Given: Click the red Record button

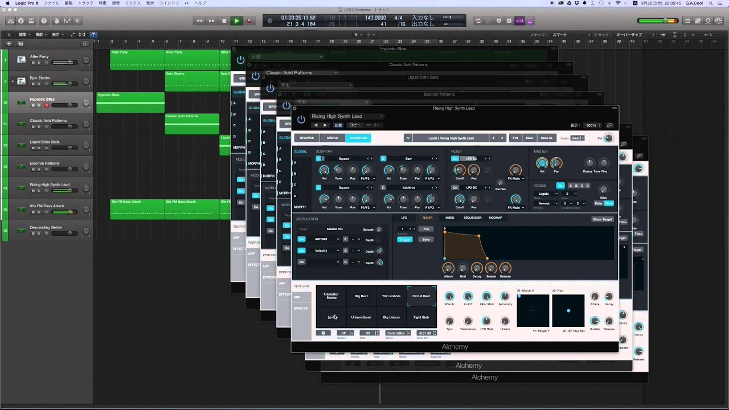Looking at the screenshot, I should pyautogui.click(x=249, y=21).
